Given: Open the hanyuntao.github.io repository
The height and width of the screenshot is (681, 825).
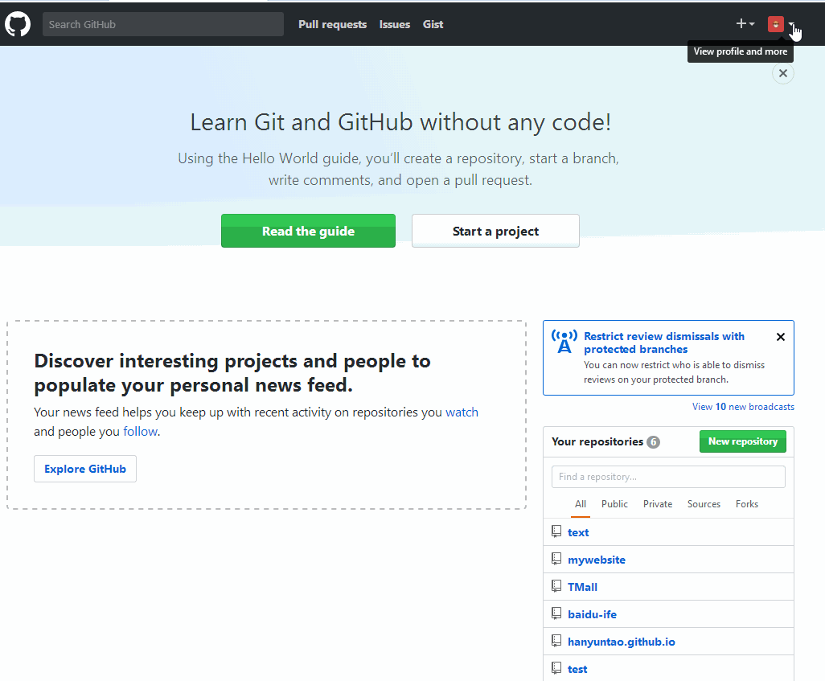Looking at the screenshot, I should (x=622, y=642).
